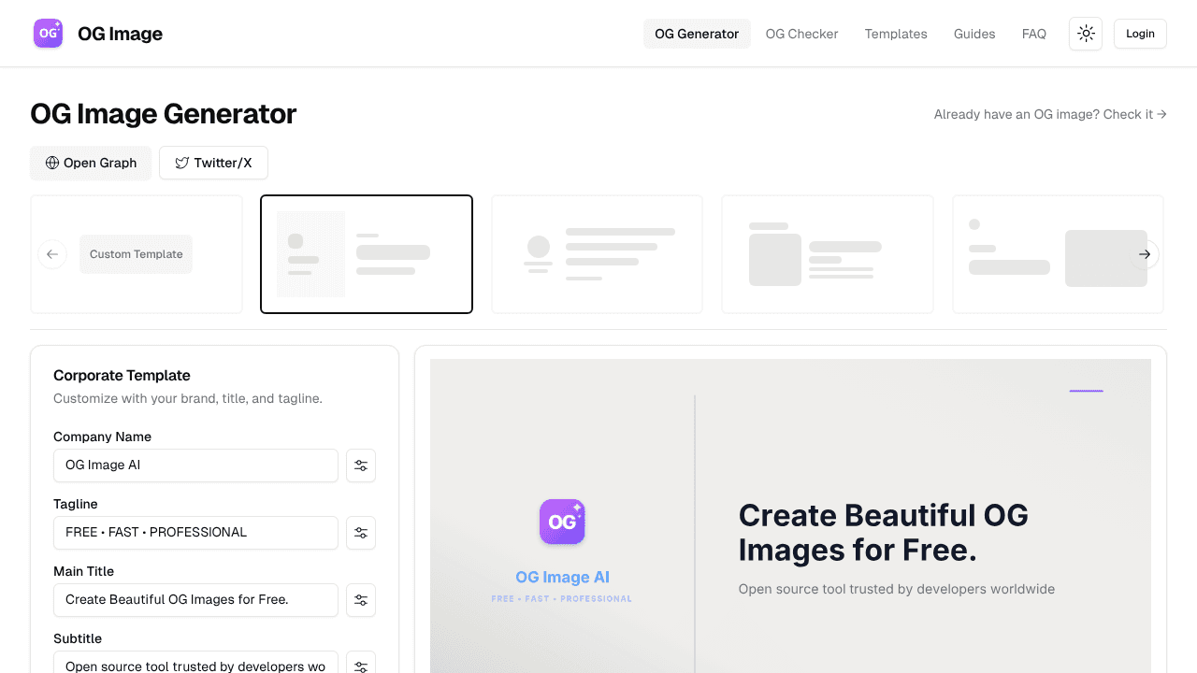
Task: Switch to Twitter/X mode
Action: [213, 163]
